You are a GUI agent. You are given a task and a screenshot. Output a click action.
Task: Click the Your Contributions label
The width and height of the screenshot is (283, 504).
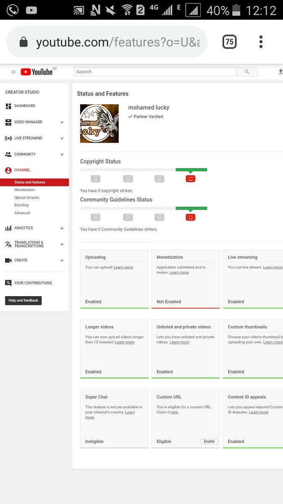(33, 283)
